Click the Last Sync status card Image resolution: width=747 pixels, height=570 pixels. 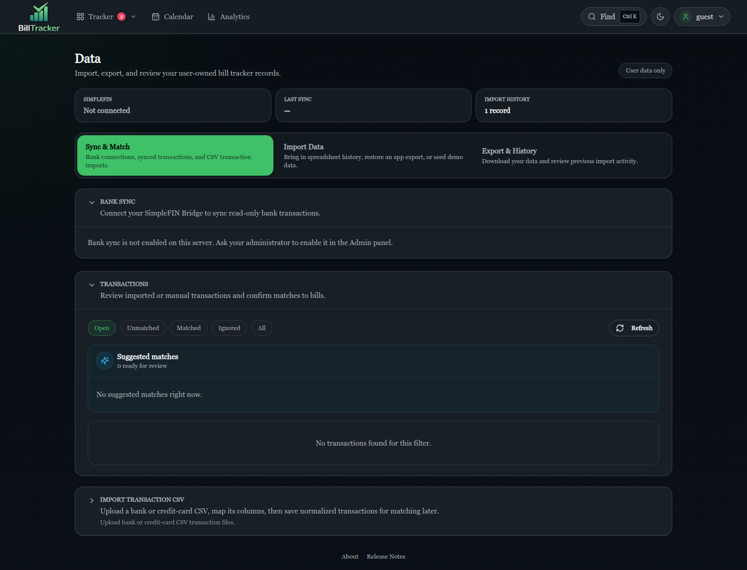click(x=374, y=105)
